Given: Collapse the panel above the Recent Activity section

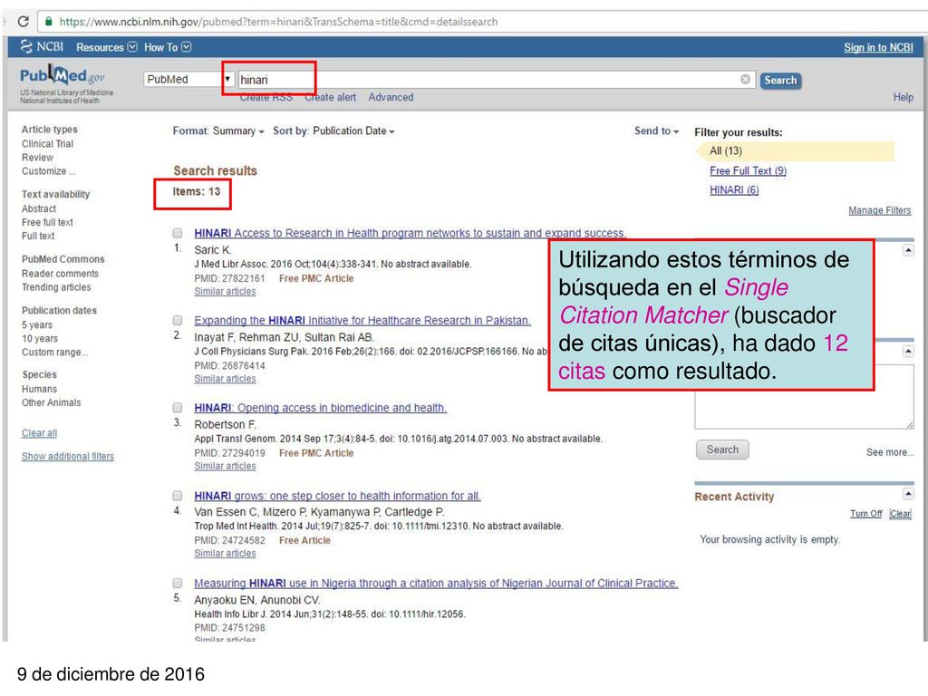Looking at the screenshot, I should [x=908, y=352].
